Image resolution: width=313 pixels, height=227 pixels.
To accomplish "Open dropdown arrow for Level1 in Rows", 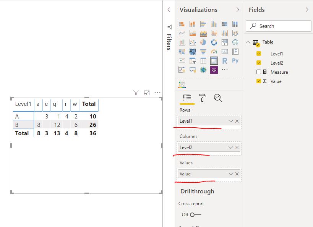I will click(231, 121).
